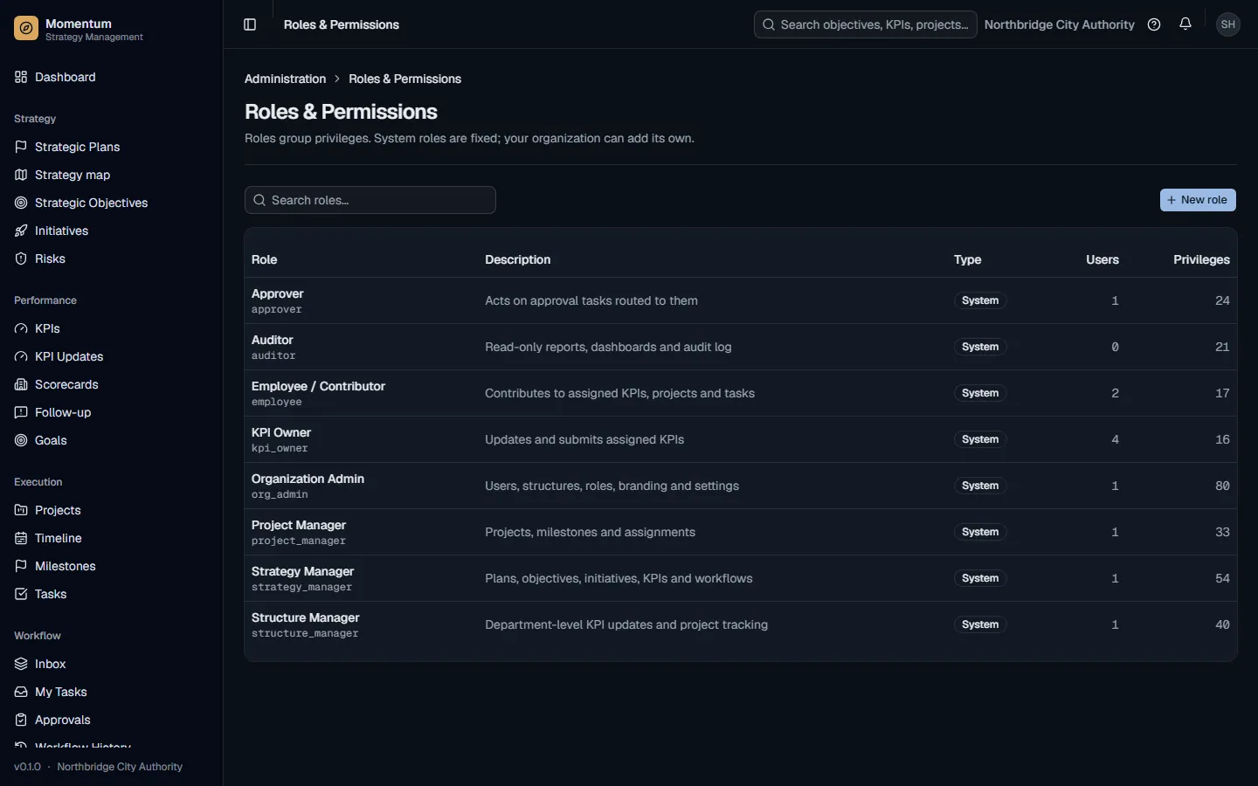
Task: Click the KPI Owner role name
Action: (x=280, y=432)
